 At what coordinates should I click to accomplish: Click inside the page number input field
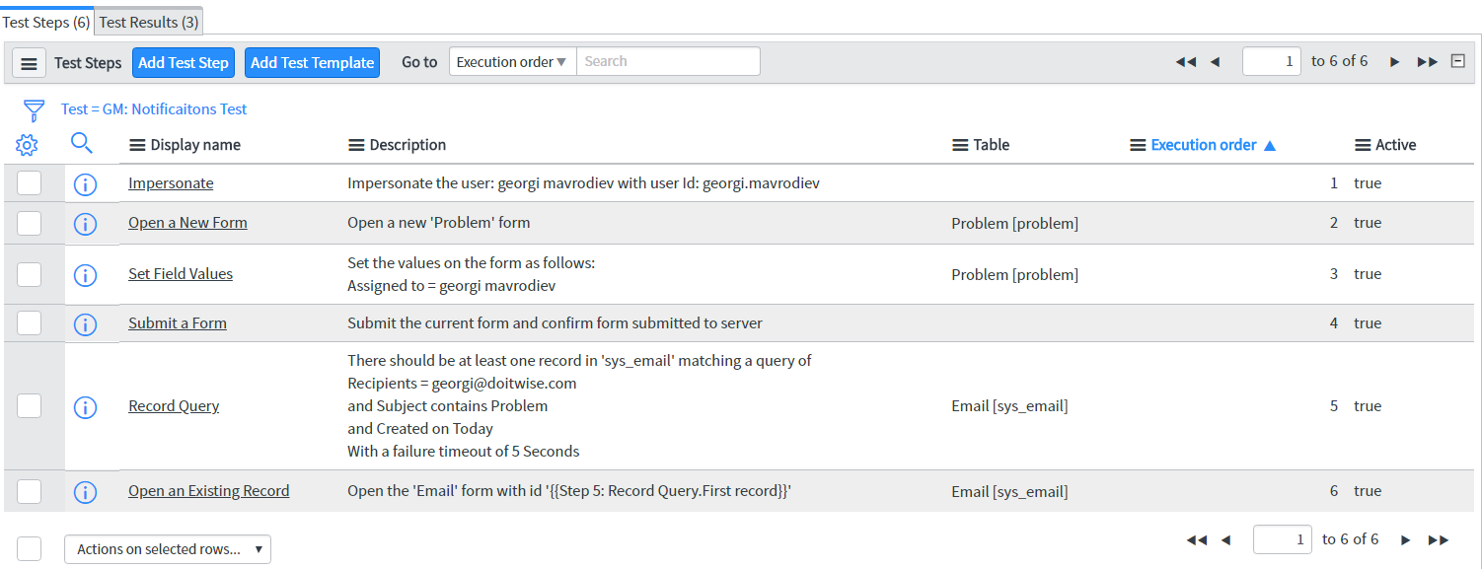coord(1271,60)
